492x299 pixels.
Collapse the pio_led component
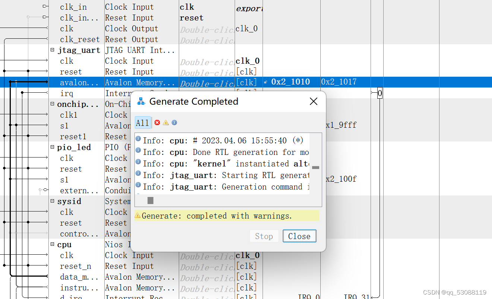click(53, 147)
